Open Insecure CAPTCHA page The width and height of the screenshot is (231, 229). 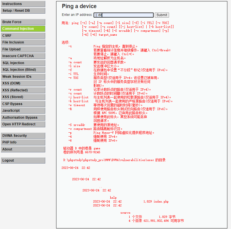(x=23, y=56)
